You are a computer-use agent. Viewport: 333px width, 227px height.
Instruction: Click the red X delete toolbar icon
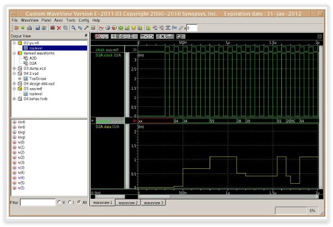click(x=59, y=28)
